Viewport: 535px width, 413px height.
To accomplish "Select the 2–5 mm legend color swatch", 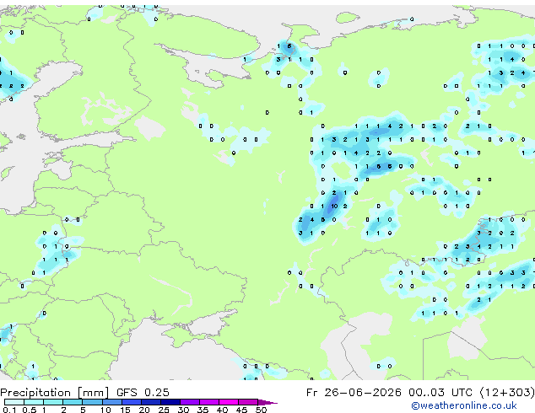I will 73,402.
